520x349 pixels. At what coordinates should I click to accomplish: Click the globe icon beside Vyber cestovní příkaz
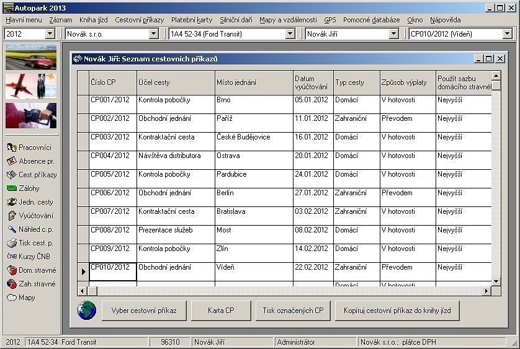click(87, 311)
